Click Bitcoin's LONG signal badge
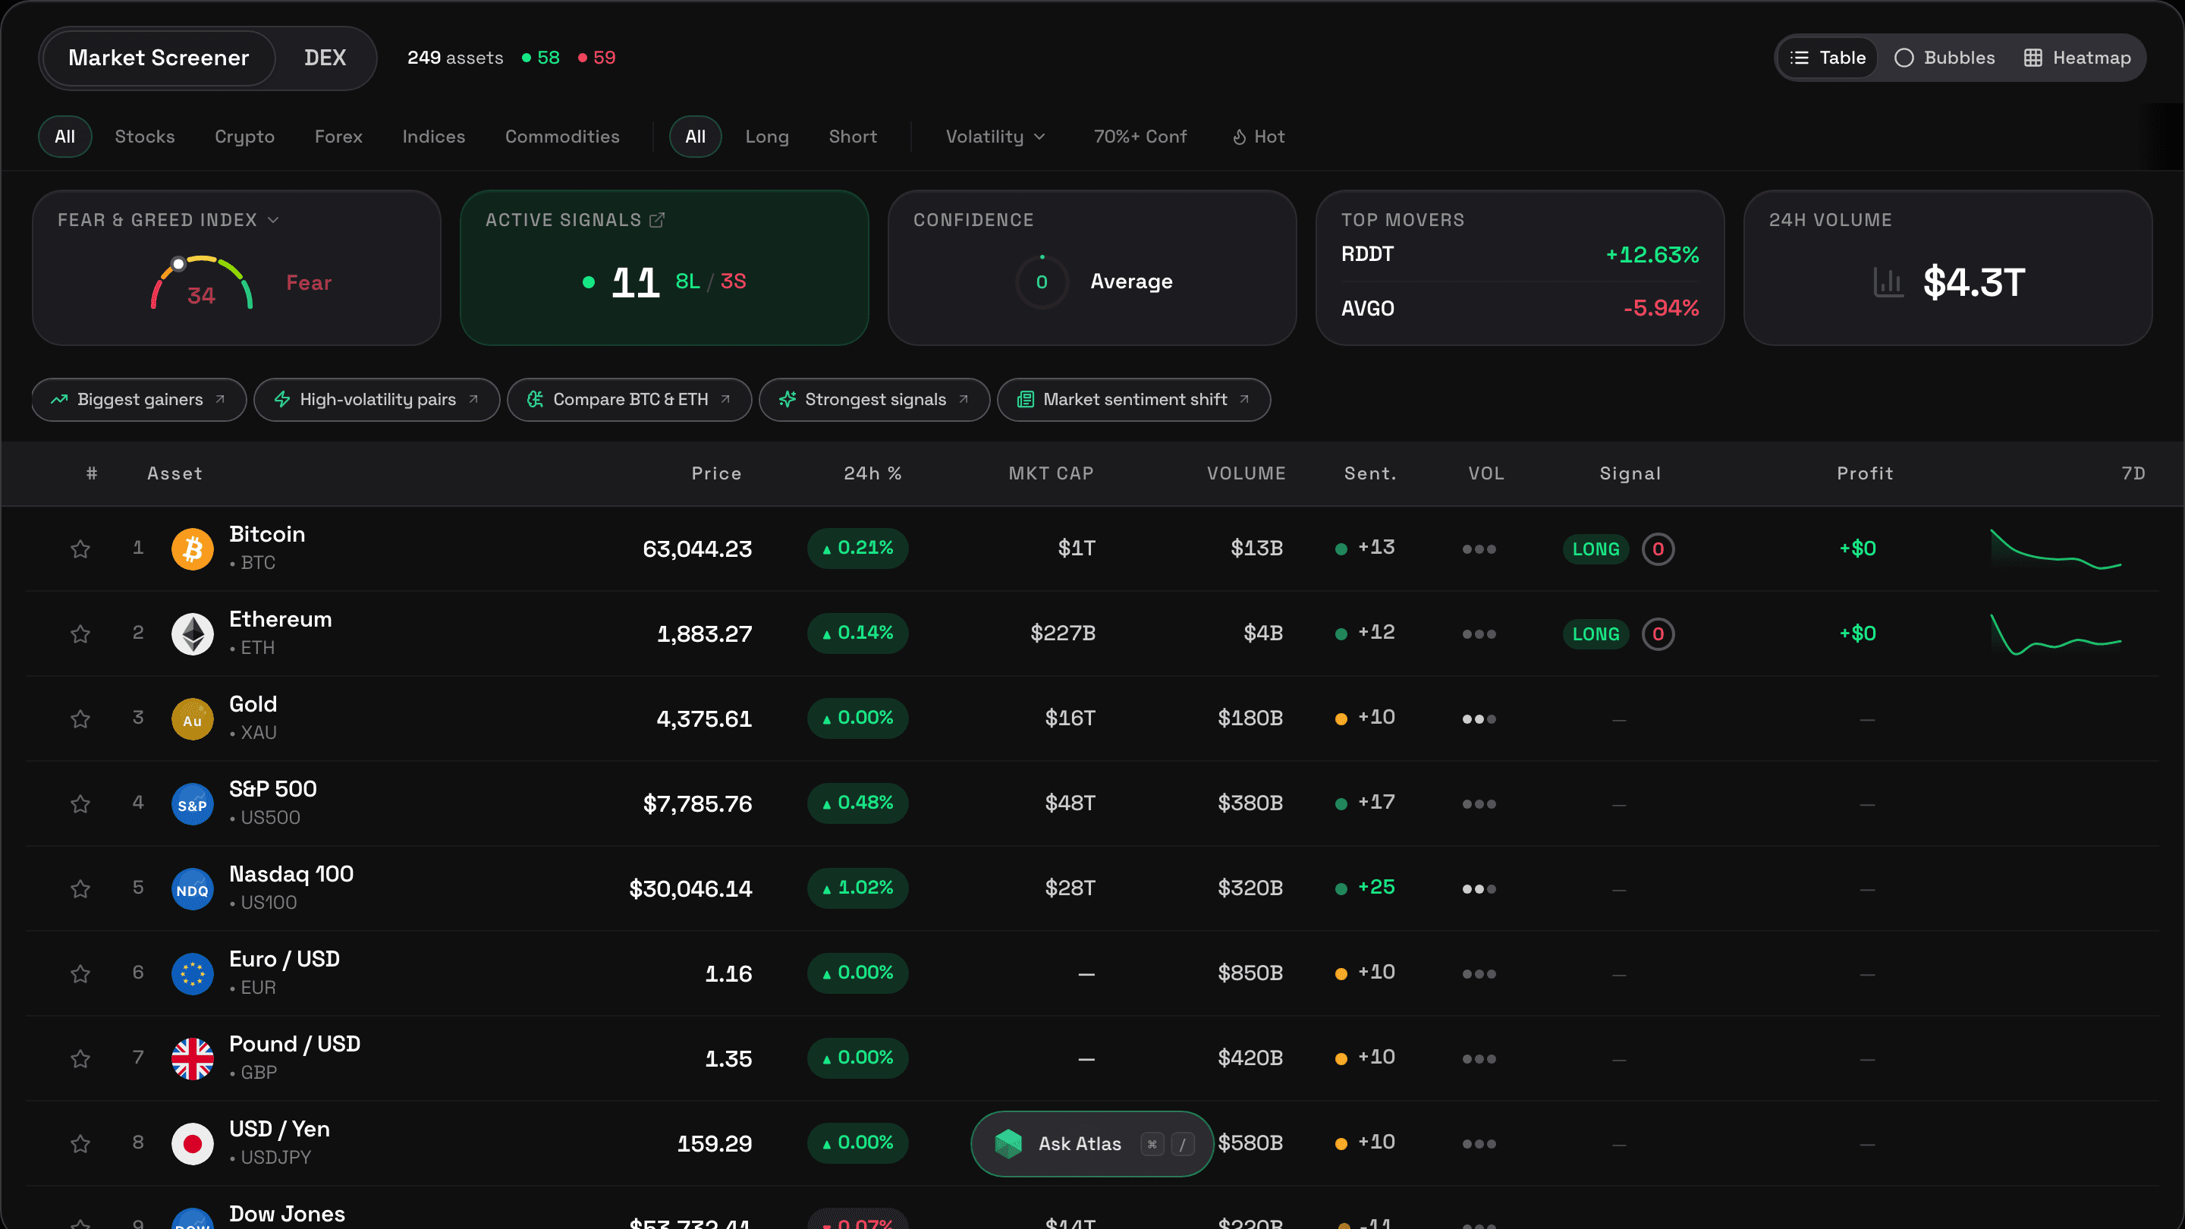Image resolution: width=2185 pixels, height=1229 pixels. 1596,548
